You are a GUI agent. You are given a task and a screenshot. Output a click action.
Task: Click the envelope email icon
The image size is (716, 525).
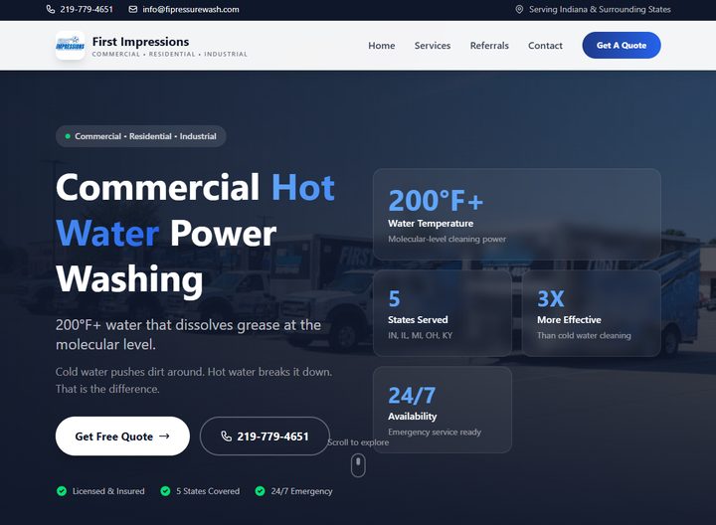(133, 9)
